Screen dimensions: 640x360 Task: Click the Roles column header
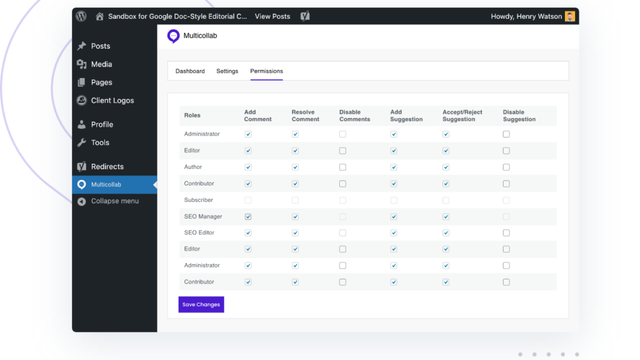(192, 116)
